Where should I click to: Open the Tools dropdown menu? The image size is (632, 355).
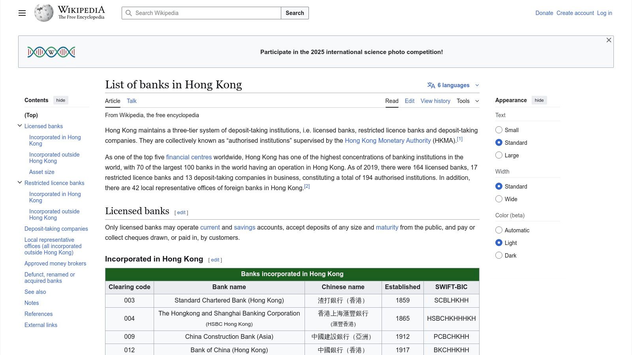click(x=468, y=101)
